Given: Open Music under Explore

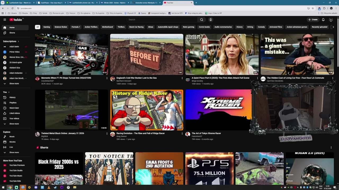Looking at the screenshot, I should coord(15,137).
